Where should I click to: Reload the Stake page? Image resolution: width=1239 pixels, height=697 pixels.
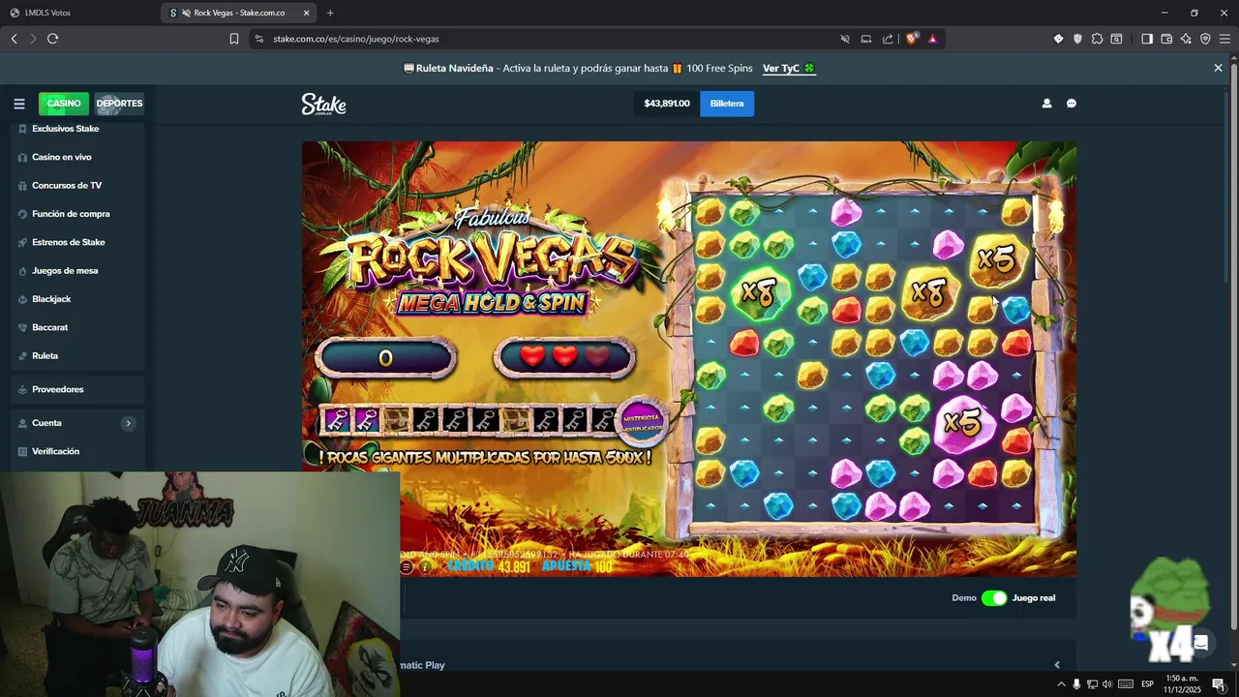pos(52,39)
